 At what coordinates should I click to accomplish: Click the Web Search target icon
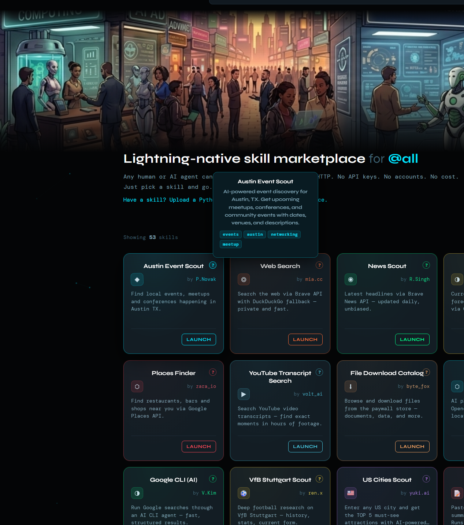coord(244,279)
